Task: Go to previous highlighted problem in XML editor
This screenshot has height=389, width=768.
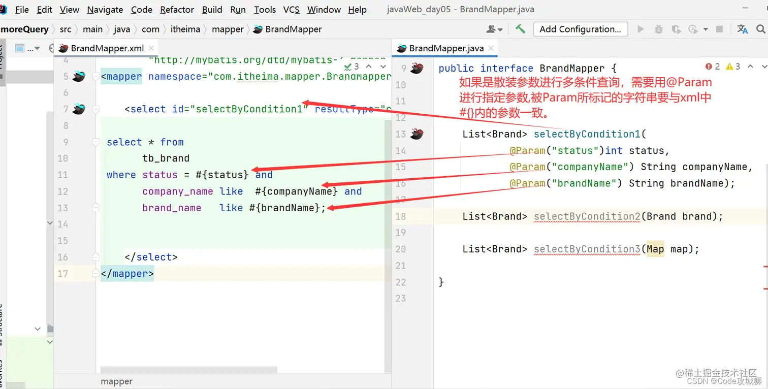Action: pos(369,67)
